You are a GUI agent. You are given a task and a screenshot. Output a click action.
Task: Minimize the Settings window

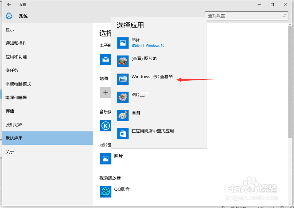pyautogui.click(x=260, y=4)
